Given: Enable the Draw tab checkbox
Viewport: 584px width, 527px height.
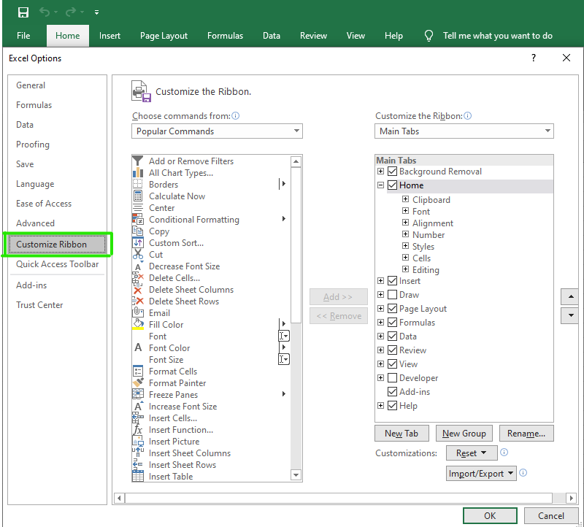Looking at the screenshot, I should coord(393,295).
